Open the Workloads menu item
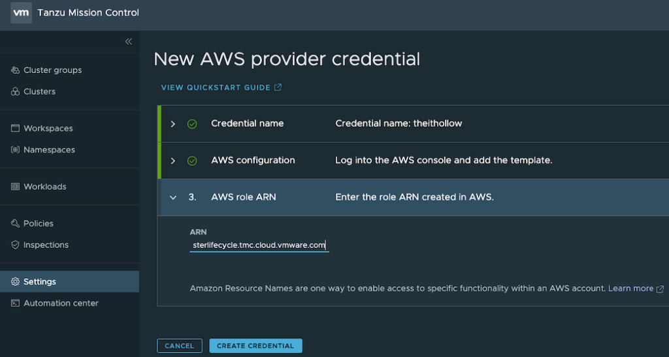 [44, 187]
